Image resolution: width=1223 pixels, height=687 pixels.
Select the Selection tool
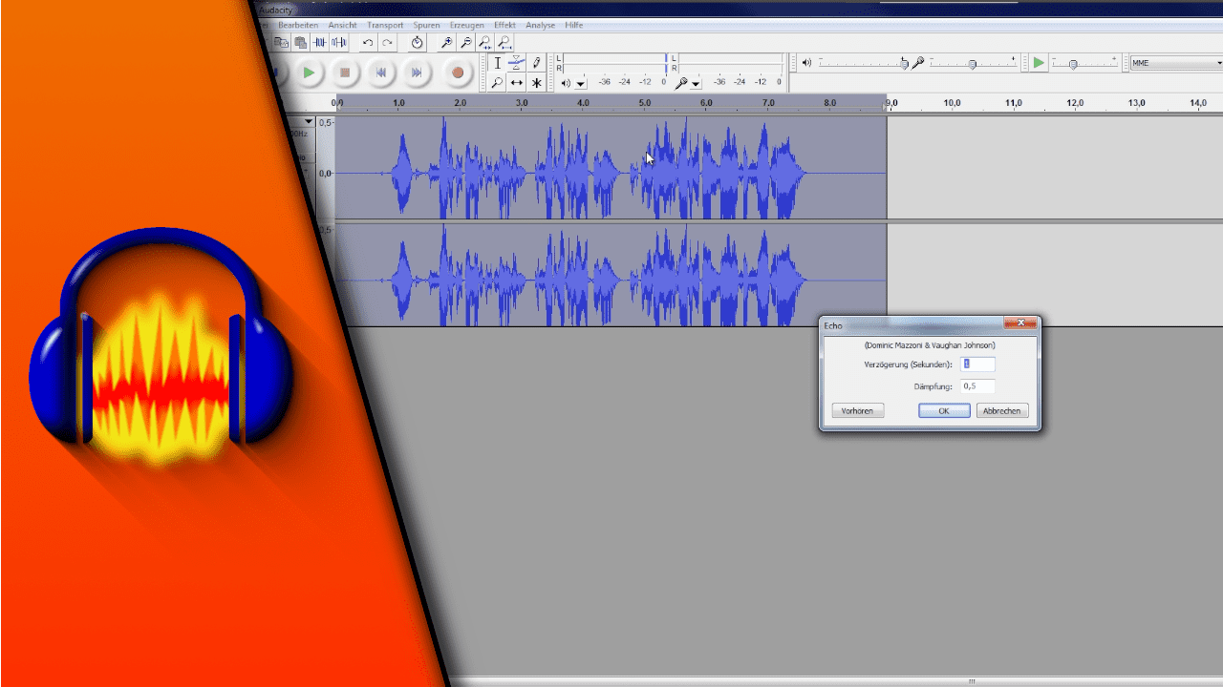coord(498,63)
